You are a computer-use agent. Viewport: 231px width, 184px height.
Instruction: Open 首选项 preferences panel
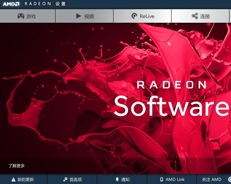(x=72, y=179)
